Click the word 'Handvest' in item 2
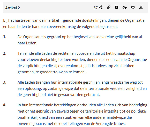This screenshot has height=127, width=150. [x=100, y=66]
